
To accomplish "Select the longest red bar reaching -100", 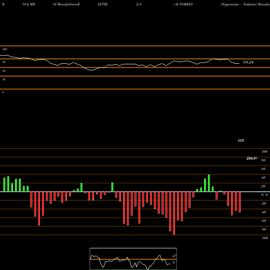I will [x=174, y=213].
